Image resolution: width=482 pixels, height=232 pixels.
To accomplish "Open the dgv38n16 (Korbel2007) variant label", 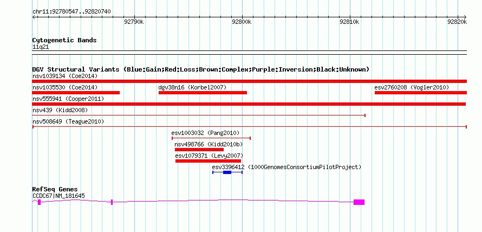I will pos(192,87).
